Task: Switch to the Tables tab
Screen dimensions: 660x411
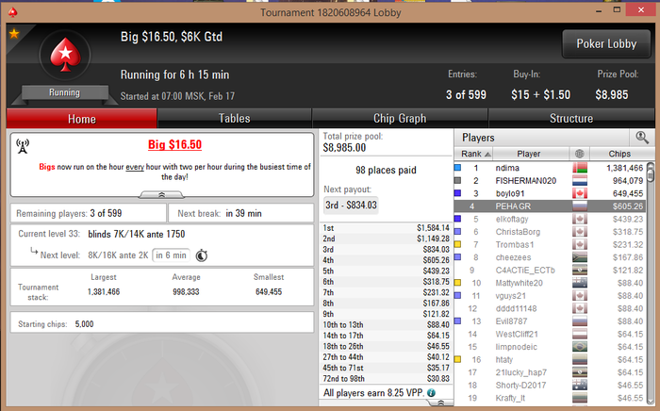Action: [x=235, y=118]
